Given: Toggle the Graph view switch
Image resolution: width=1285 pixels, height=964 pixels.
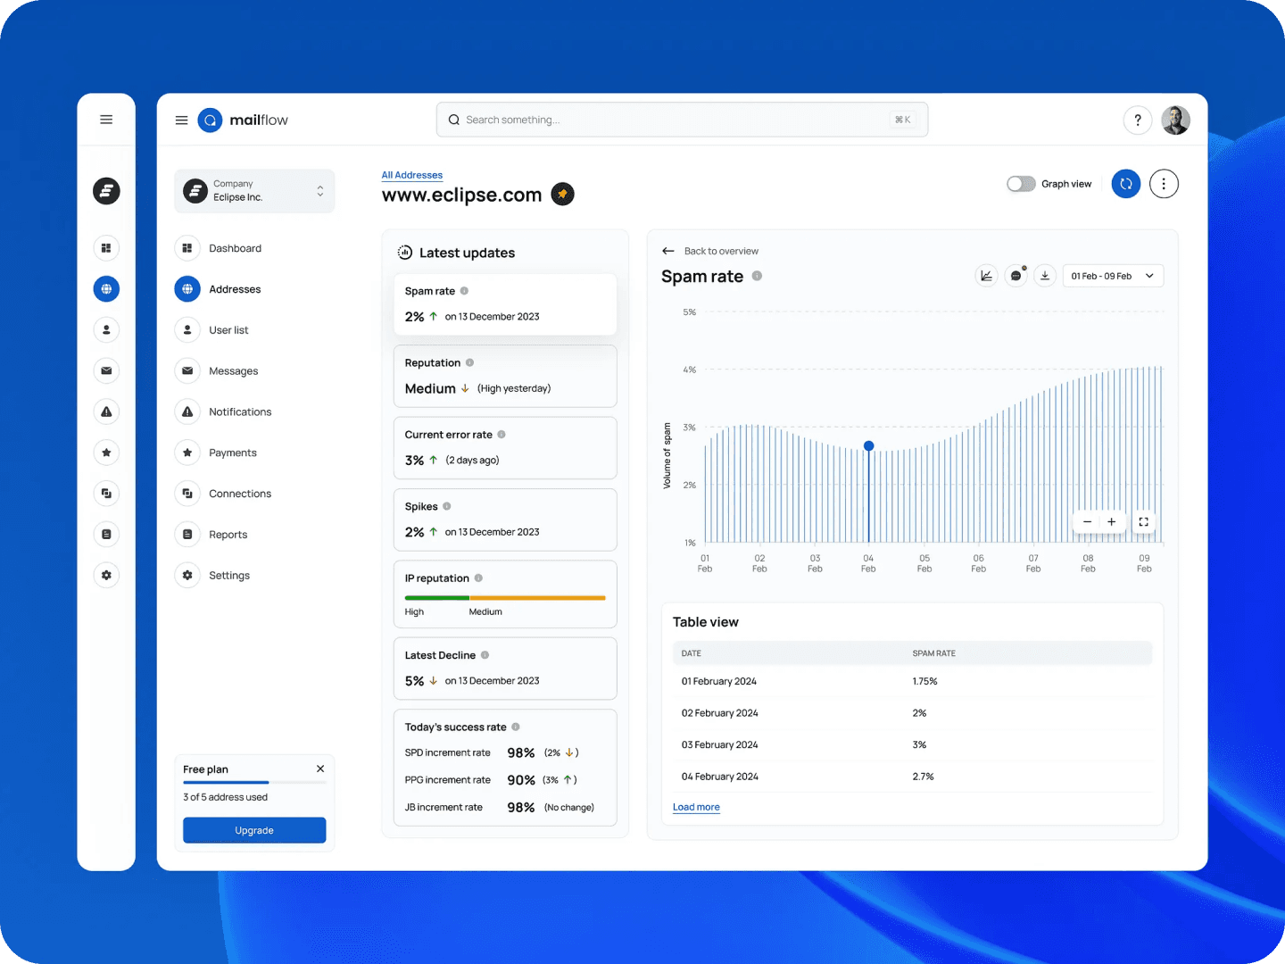Looking at the screenshot, I should click(1021, 184).
